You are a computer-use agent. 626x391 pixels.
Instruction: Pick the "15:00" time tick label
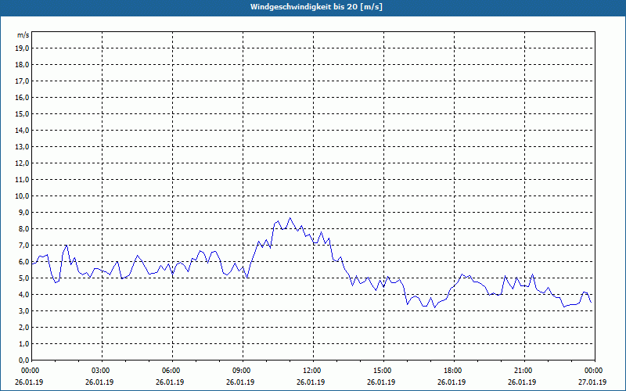pyautogui.click(x=383, y=371)
